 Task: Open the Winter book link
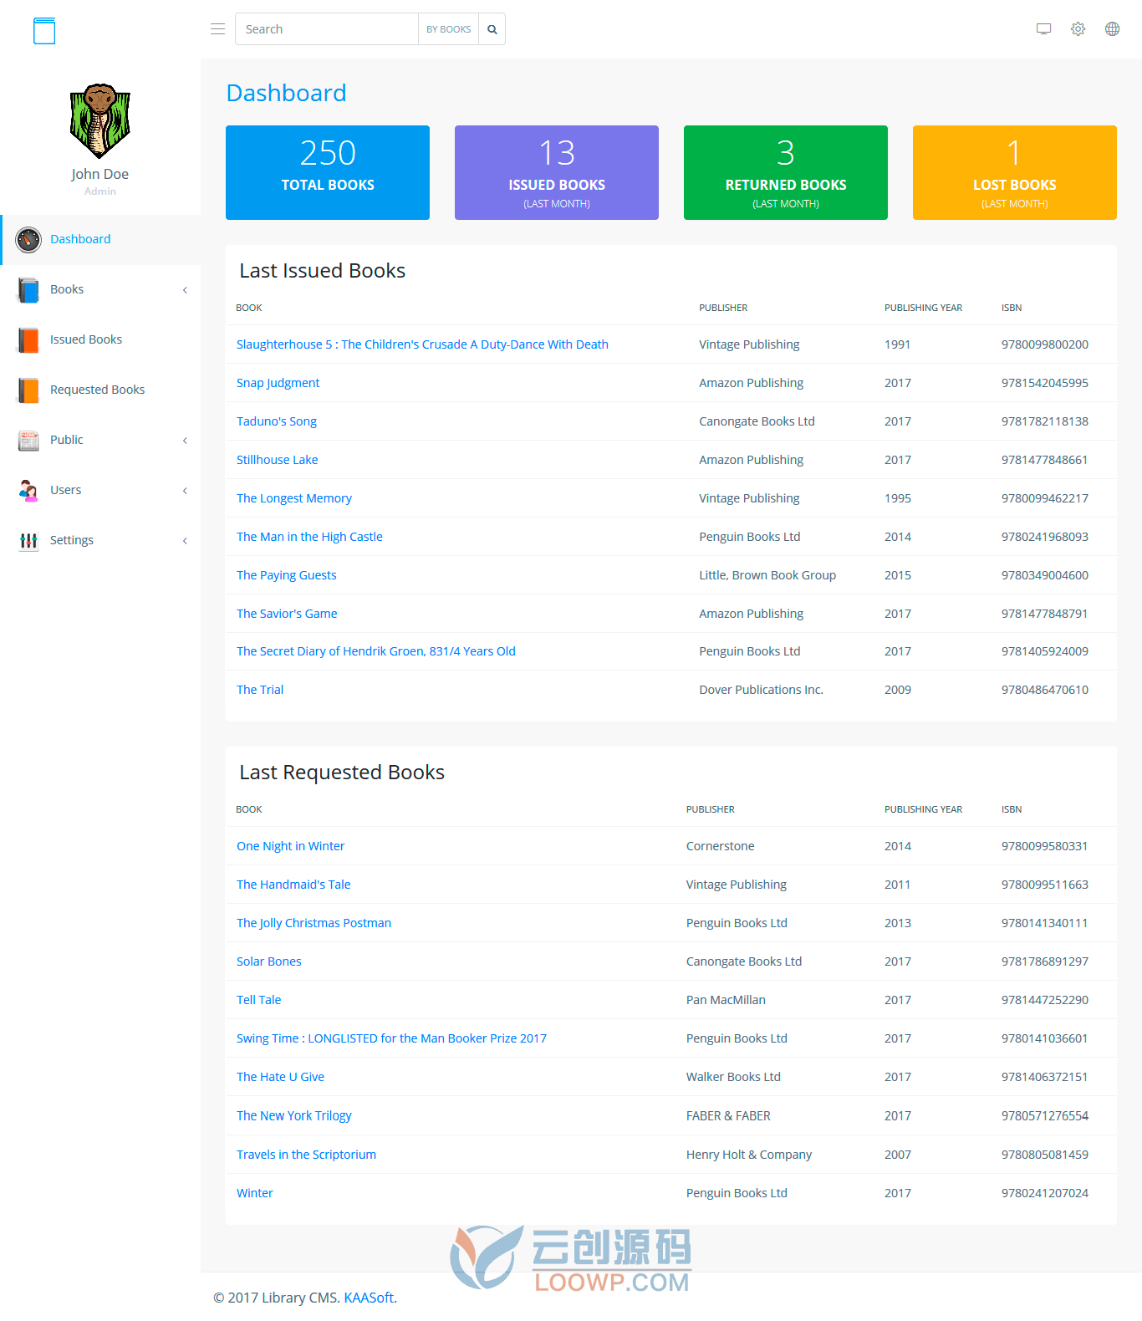point(254,1193)
